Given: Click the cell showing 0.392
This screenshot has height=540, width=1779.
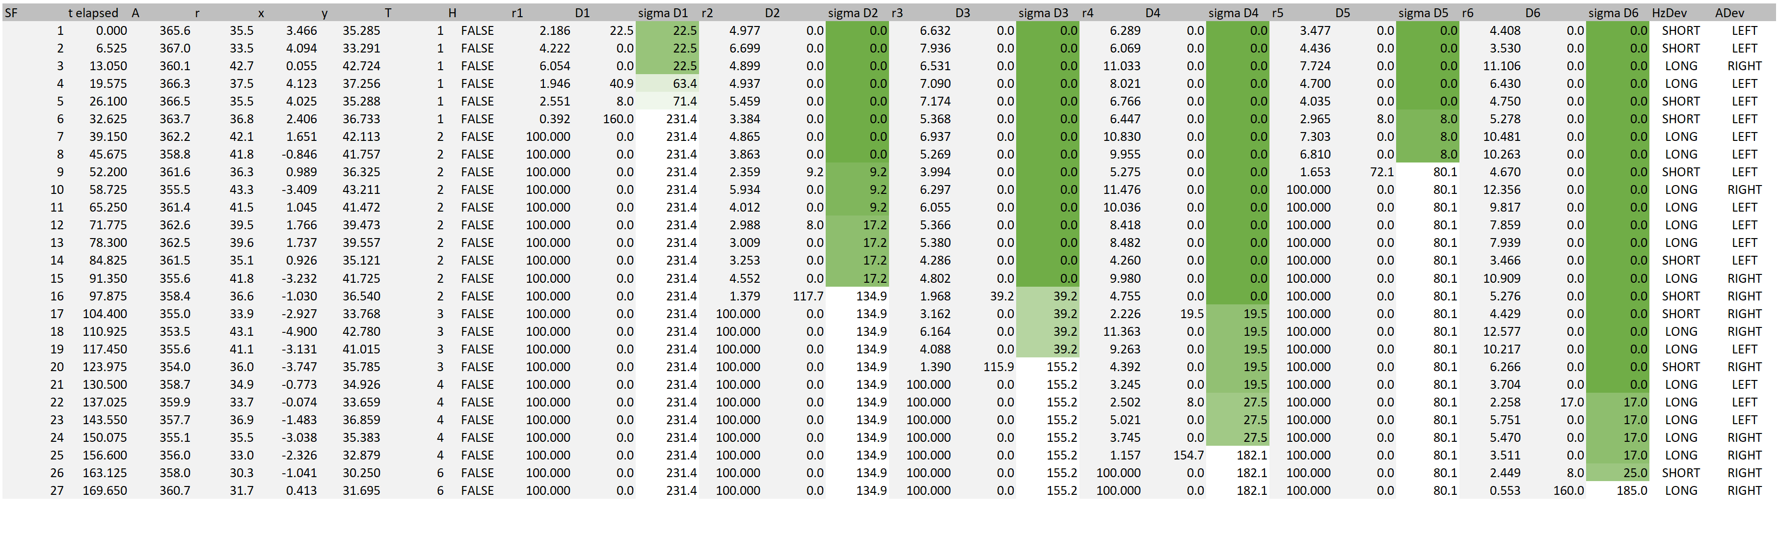Looking at the screenshot, I should pos(555,119).
